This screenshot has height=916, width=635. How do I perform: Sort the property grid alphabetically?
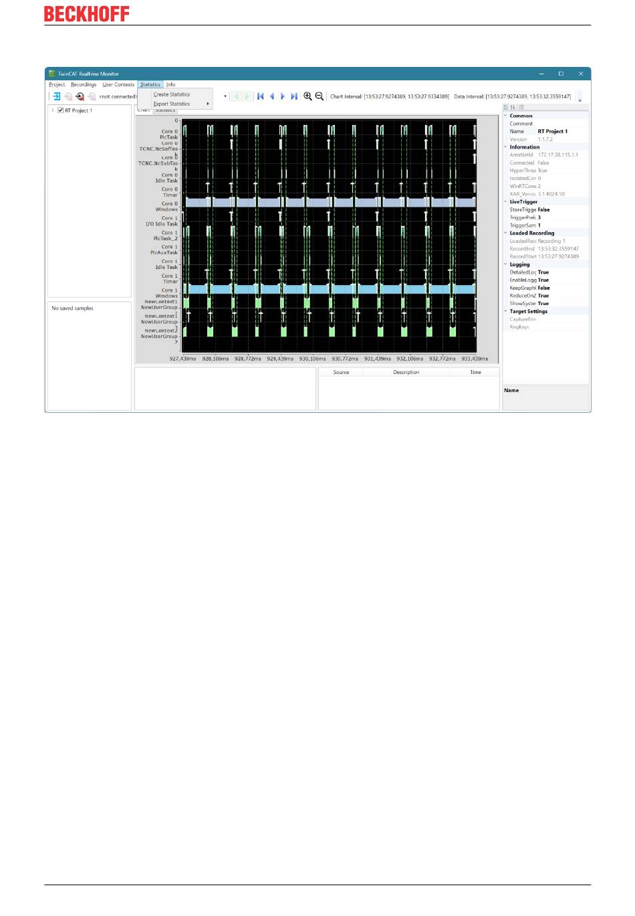[x=513, y=107]
